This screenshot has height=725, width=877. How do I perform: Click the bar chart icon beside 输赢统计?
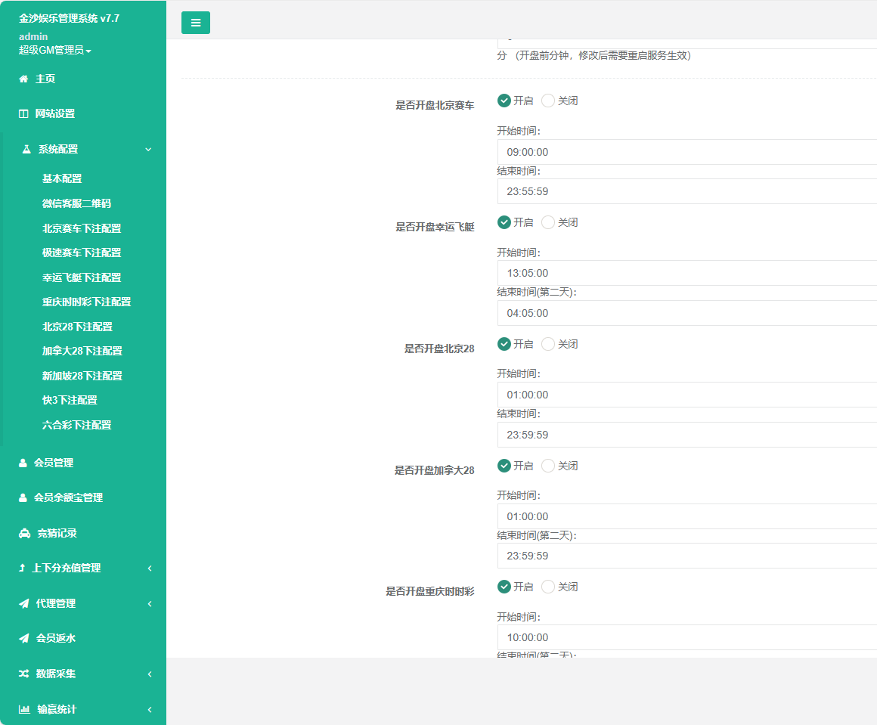[25, 709]
